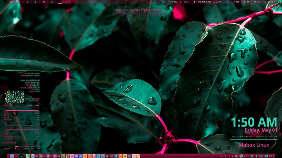
Task: Open the four colored squares icon in the panel
Action: tap(67, 156)
